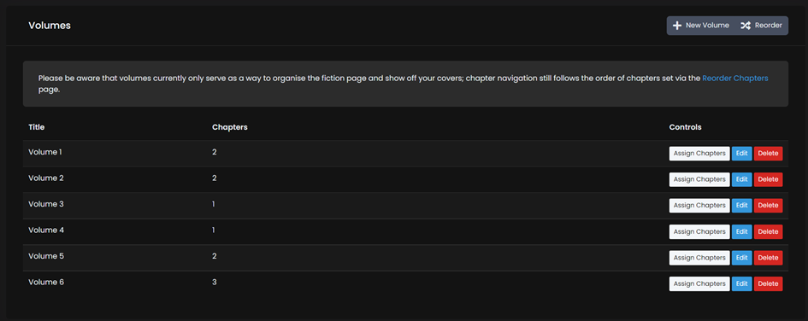Screen dimensions: 808x321
Task: Assign chapters to Volume 6
Action: [x=699, y=284]
